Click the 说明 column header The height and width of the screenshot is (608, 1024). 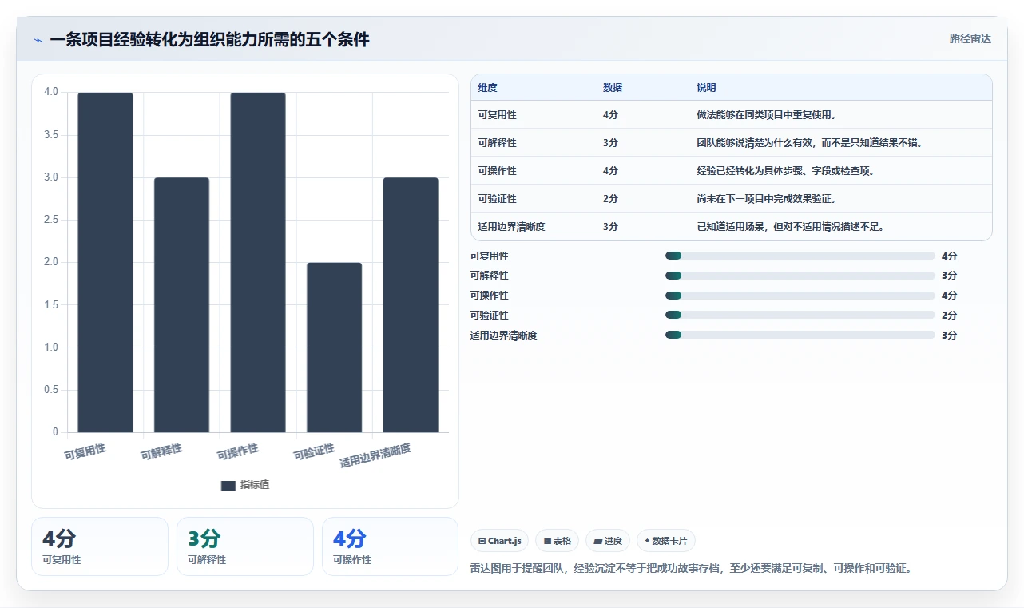(706, 88)
